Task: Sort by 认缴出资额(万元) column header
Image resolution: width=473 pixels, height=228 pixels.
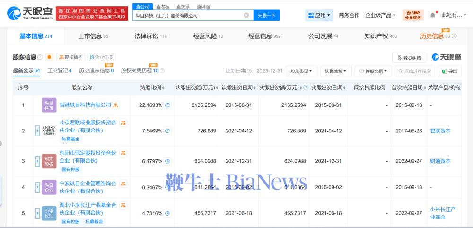Action: pos(197,88)
